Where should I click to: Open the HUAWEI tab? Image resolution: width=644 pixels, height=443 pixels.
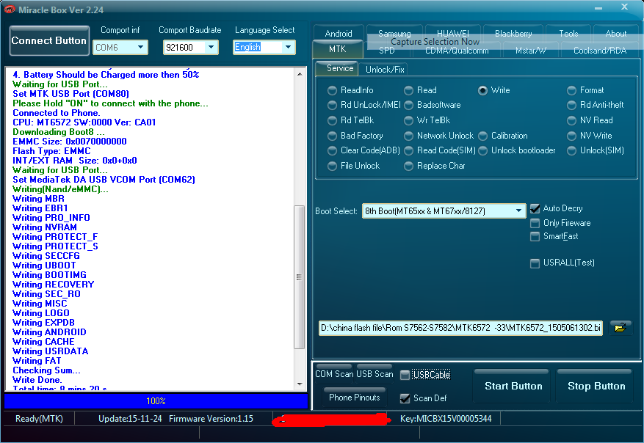tap(452, 33)
